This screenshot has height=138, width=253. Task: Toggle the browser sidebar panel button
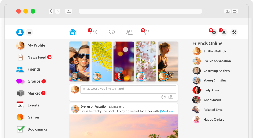coord(69,11)
